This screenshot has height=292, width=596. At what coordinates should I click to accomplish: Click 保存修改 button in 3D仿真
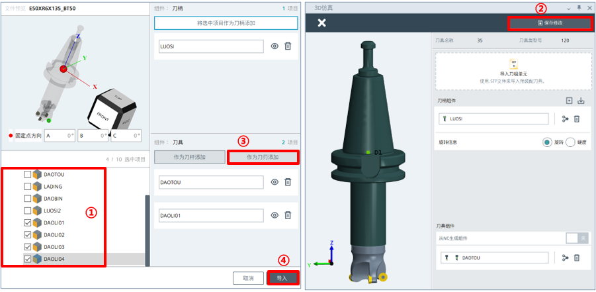point(550,23)
